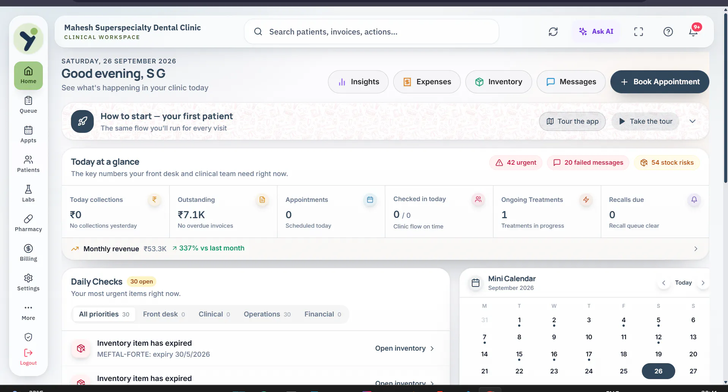This screenshot has height=392, width=728.
Task: Open Billing in the sidebar
Action: tap(28, 253)
